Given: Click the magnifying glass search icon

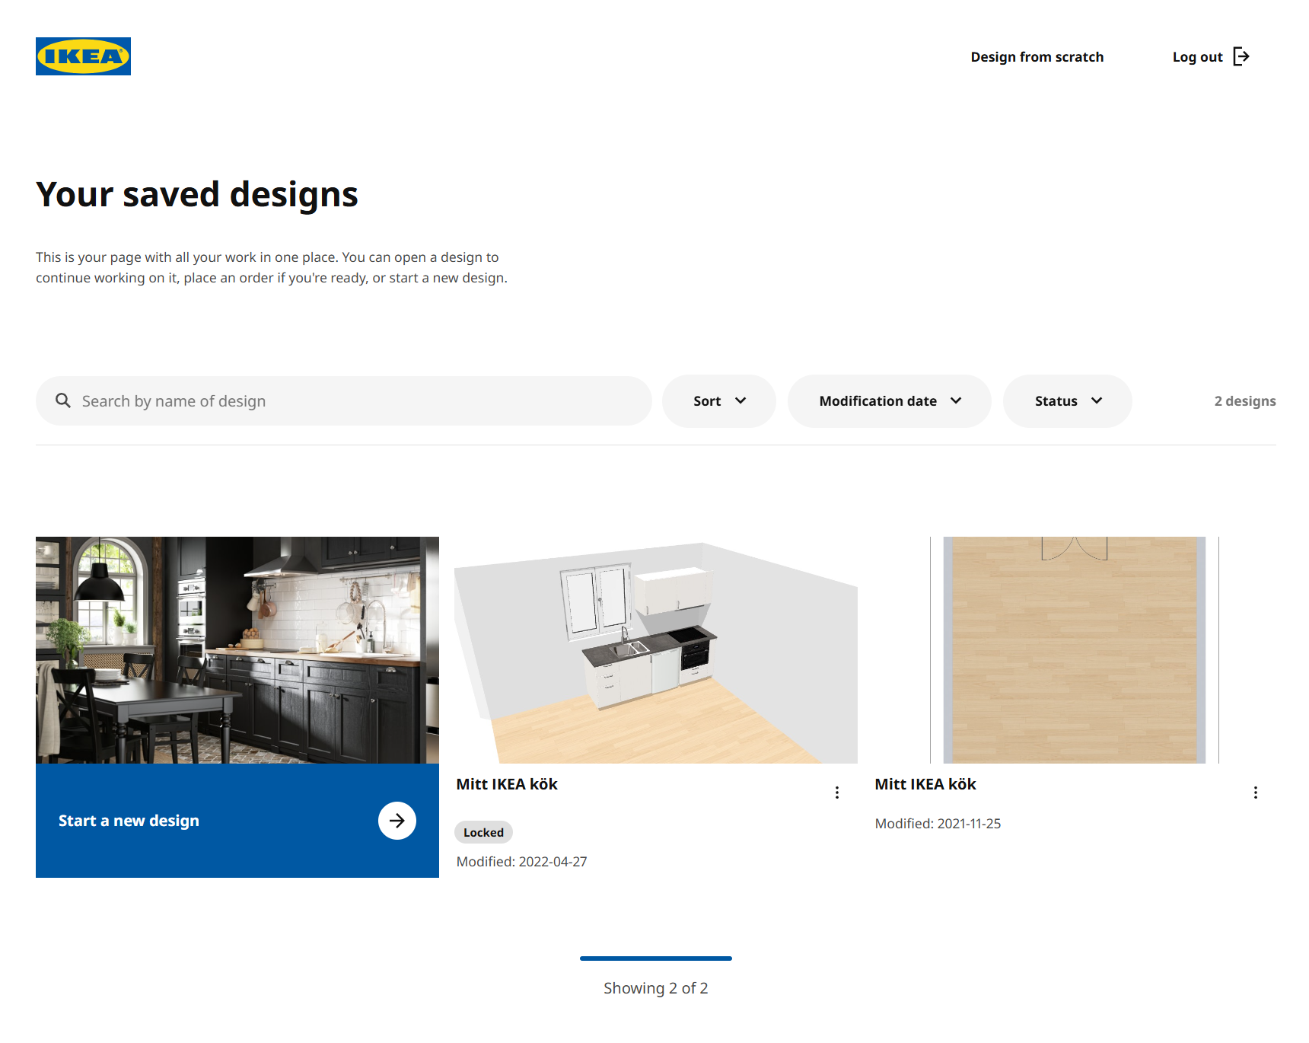Looking at the screenshot, I should [x=63, y=400].
